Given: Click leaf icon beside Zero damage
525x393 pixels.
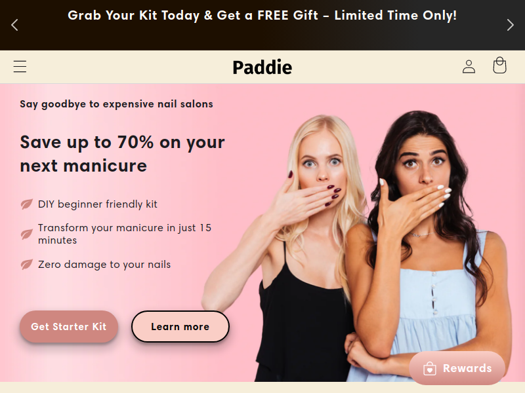Looking at the screenshot, I should click(26, 265).
